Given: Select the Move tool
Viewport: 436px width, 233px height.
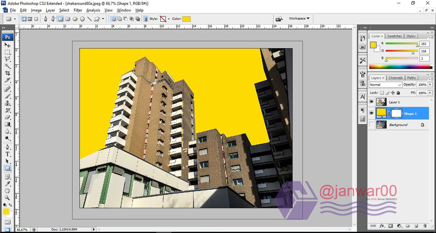Looking at the screenshot, I should (7, 45).
